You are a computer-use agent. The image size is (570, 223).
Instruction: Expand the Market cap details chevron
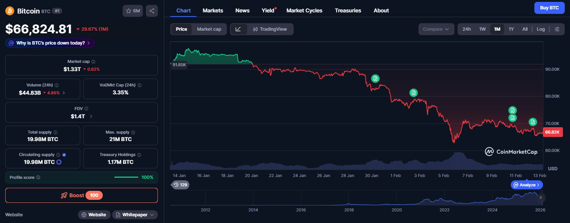click(x=93, y=61)
